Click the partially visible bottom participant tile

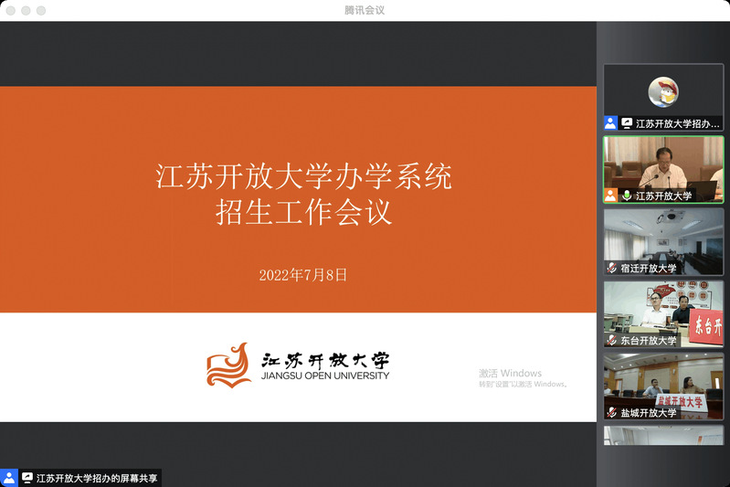coord(663,436)
